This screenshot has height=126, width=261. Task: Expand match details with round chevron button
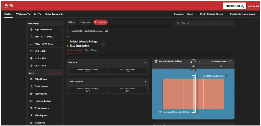tap(103, 45)
